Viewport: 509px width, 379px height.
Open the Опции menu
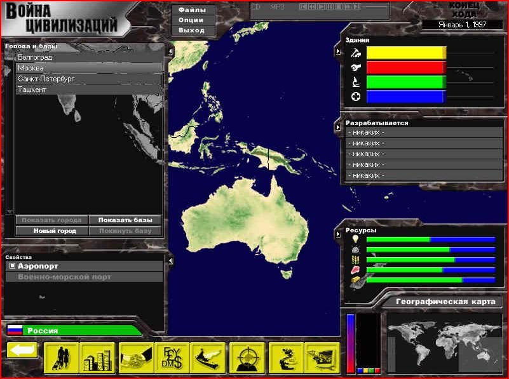191,20
